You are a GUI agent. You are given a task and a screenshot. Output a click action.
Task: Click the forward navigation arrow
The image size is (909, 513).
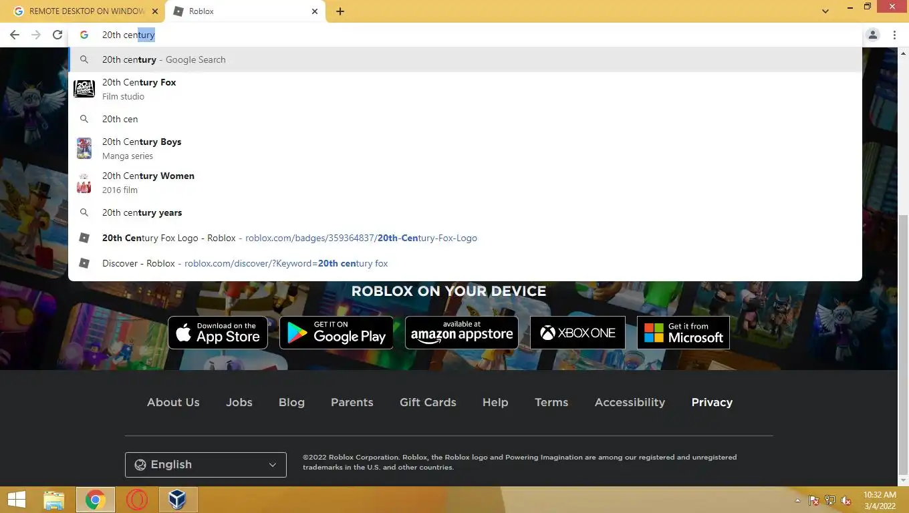tap(36, 35)
